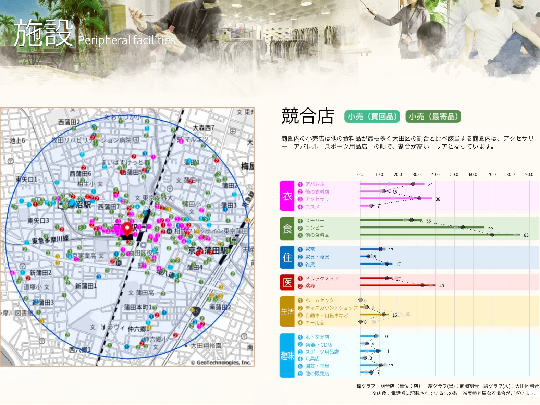
Task: Click the ドラックストア row label
Action: (x=322, y=279)
